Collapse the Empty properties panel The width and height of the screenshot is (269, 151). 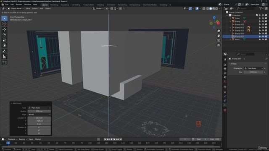point(230,64)
